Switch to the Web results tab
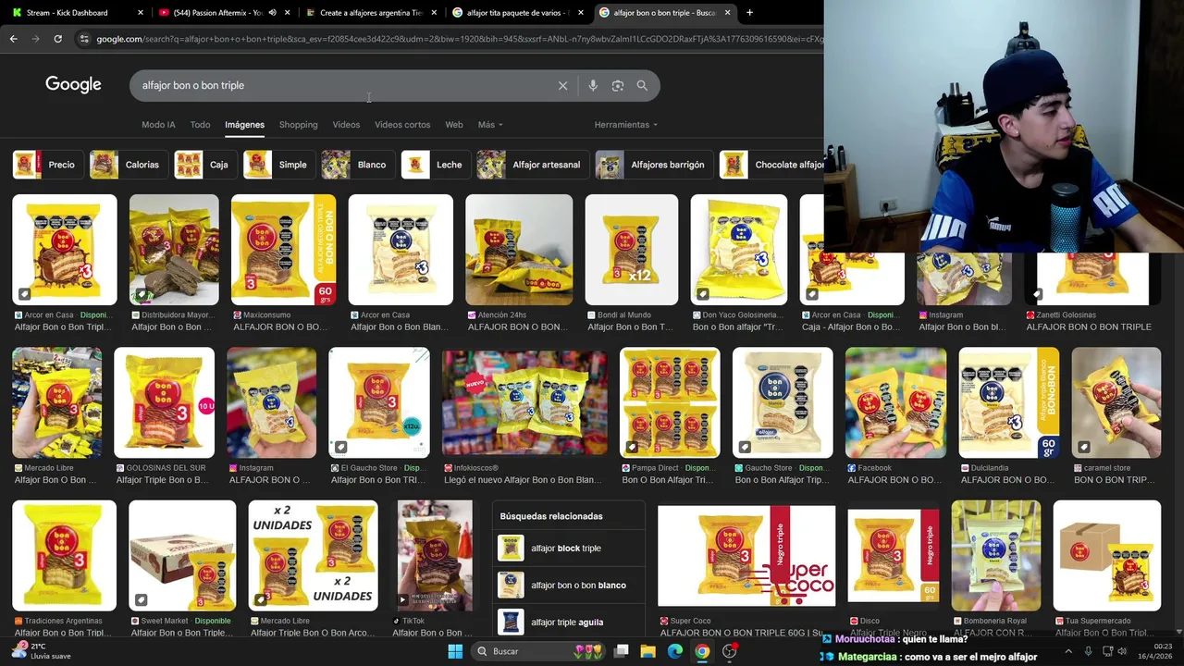This screenshot has width=1184, height=666. coord(454,125)
